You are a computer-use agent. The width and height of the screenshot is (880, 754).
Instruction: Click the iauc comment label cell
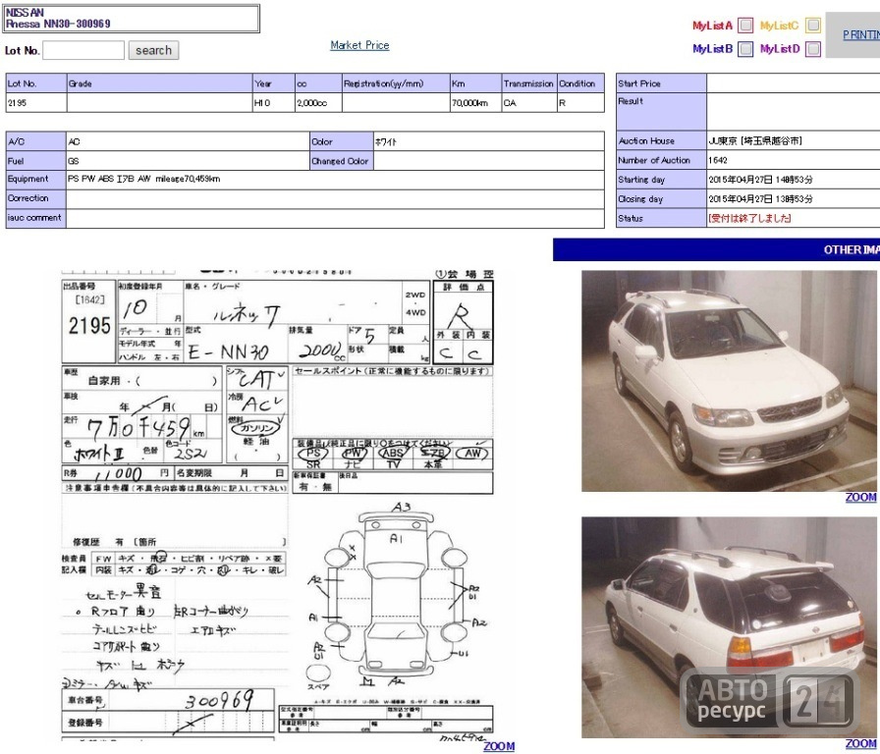click(x=36, y=218)
